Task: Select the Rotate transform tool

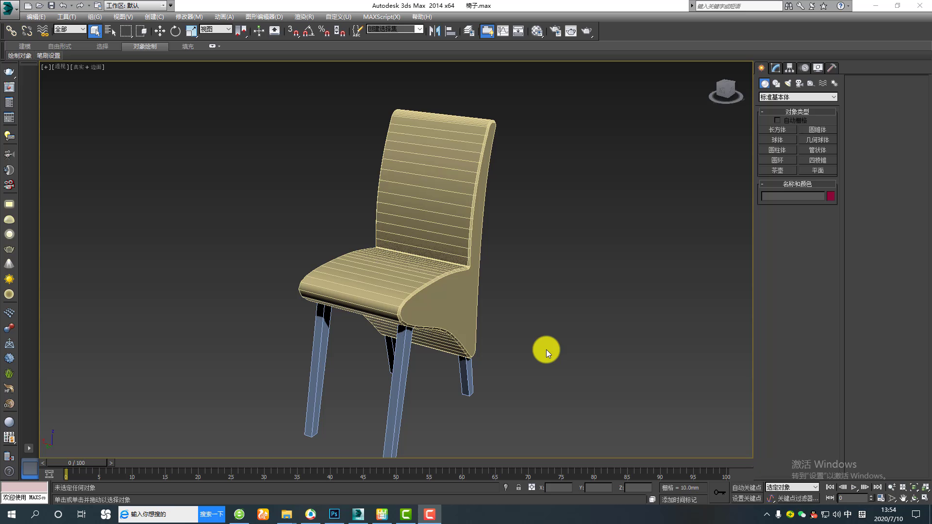Action: 175,31
